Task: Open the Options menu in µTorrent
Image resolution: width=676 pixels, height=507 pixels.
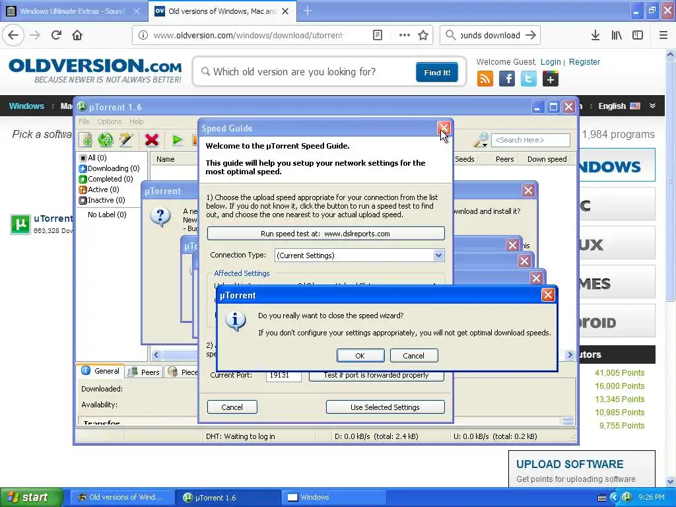Action: click(109, 121)
